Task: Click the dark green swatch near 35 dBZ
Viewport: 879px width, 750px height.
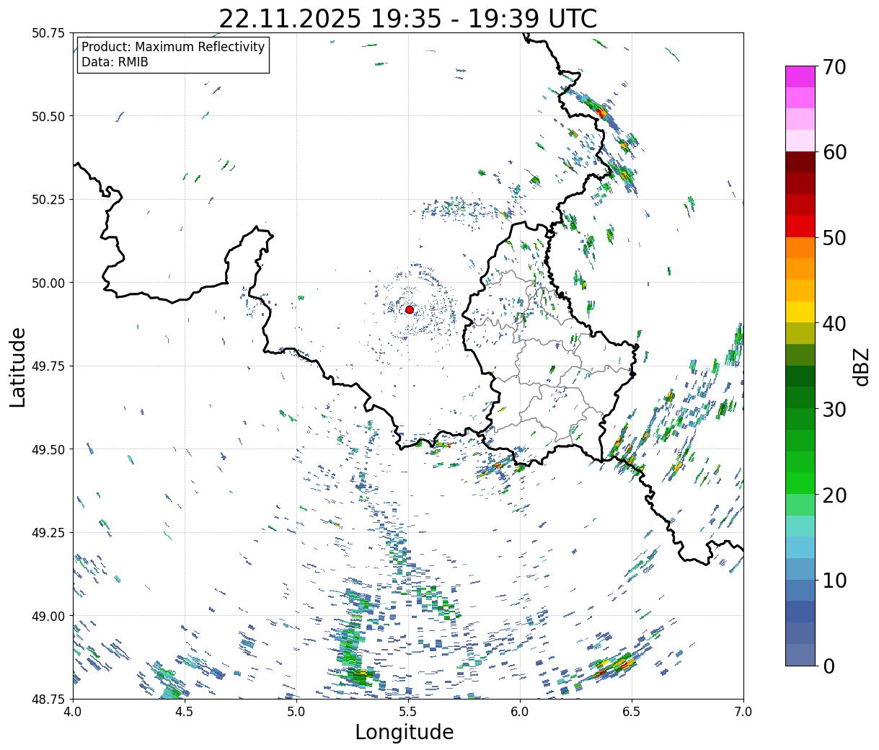Action: pyautogui.click(x=800, y=376)
